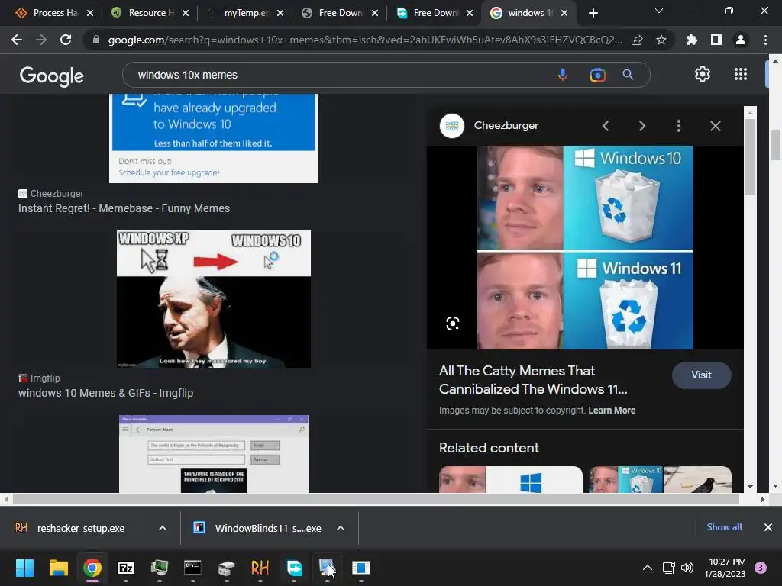Open the Cheezburger source logo in preview
The width and height of the screenshot is (782, 586).
pyautogui.click(x=452, y=126)
